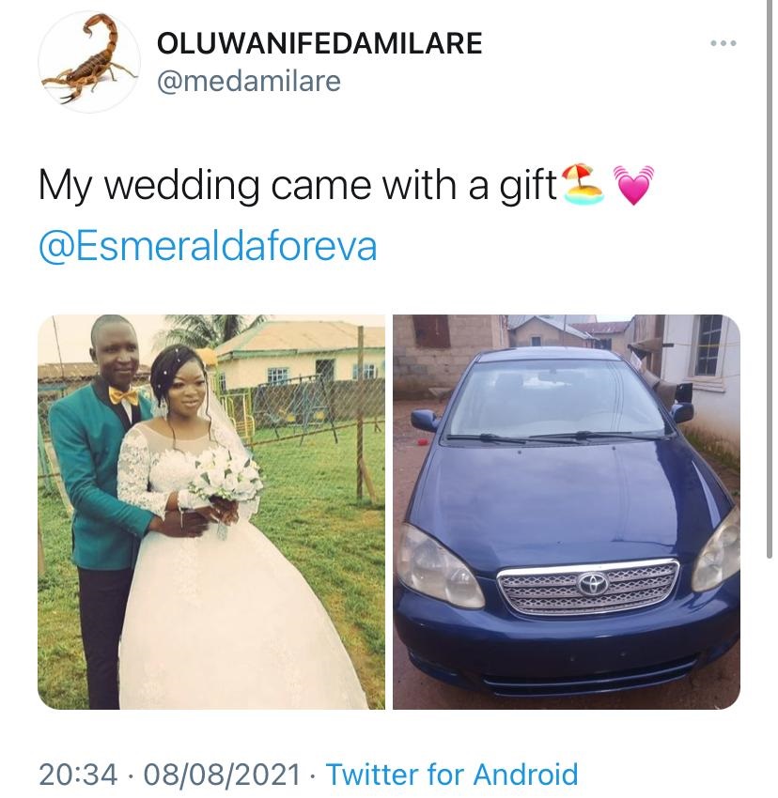Open the scorpion profile avatar
Viewport: 778px width, 798px height.
pyautogui.click(x=90, y=62)
